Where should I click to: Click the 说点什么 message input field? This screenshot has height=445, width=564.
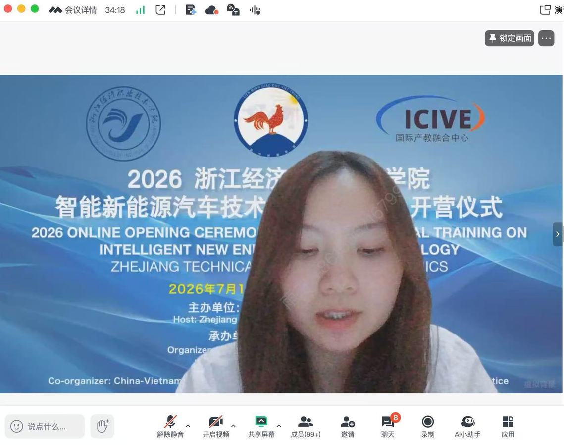click(45, 426)
